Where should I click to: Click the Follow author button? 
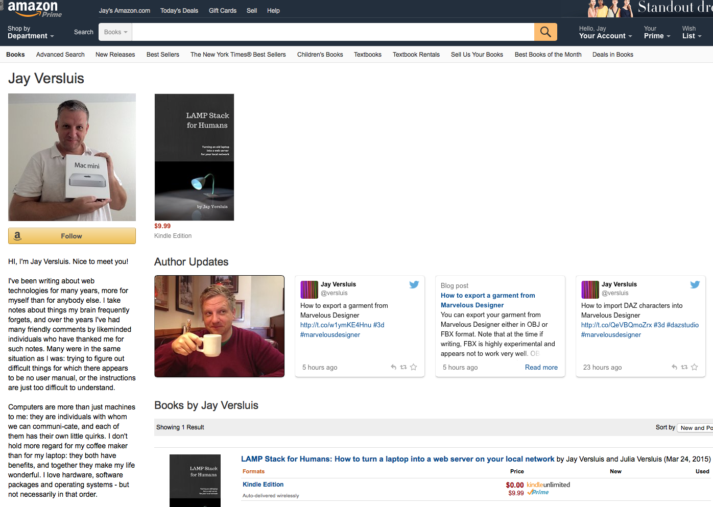pos(72,236)
